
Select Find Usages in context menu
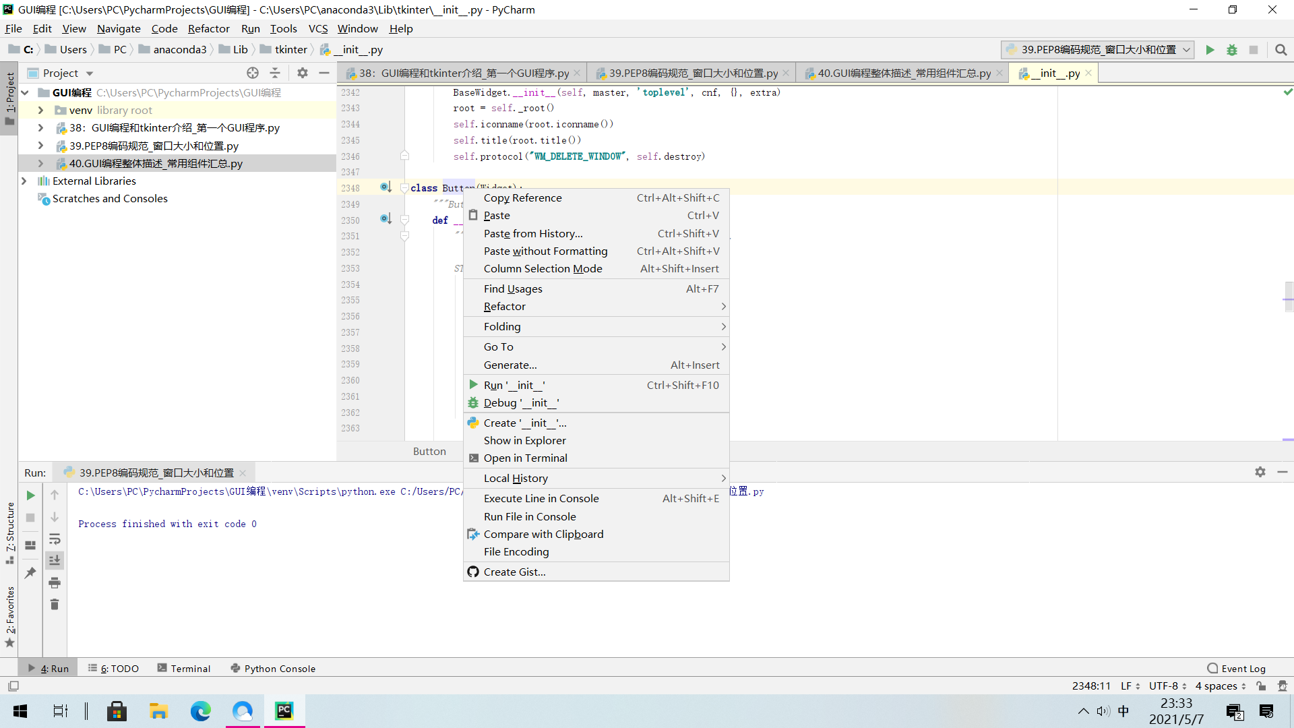click(596, 289)
